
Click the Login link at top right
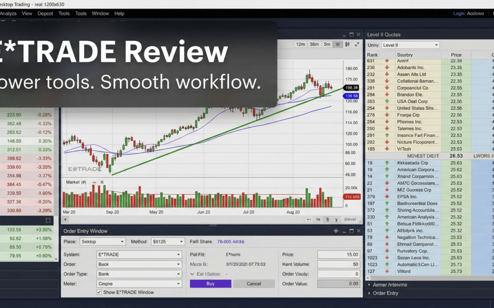coord(458,14)
